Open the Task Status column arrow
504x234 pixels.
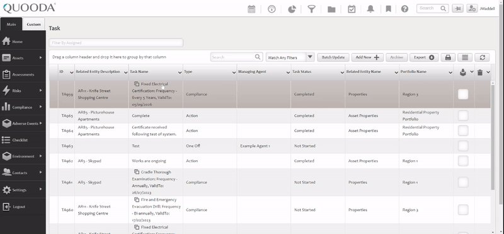tap(342, 73)
